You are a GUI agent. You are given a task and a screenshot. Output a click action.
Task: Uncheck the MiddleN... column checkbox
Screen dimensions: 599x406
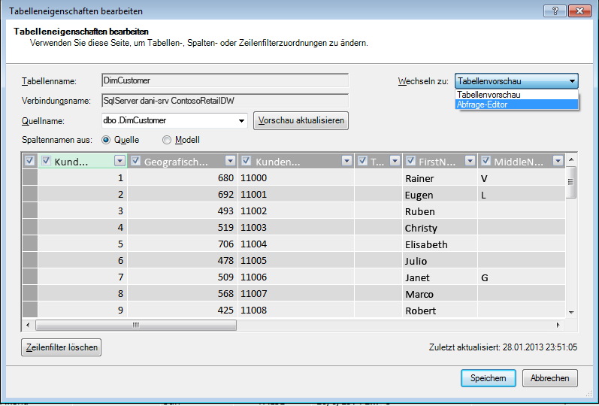pyautogui.click(x=486, y=161)
